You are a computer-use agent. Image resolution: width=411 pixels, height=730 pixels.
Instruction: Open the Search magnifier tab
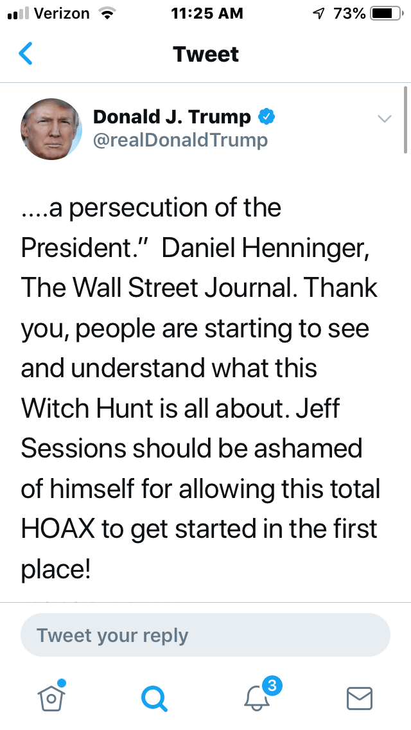[154, 699]
